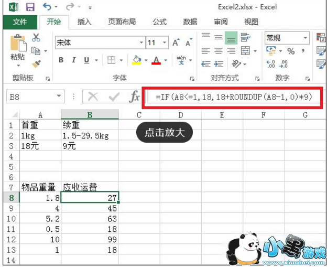The width and height of the screenshot is (327, 267).
Task: Open the fill color dropdown arrow
Action: pos(146,60)
